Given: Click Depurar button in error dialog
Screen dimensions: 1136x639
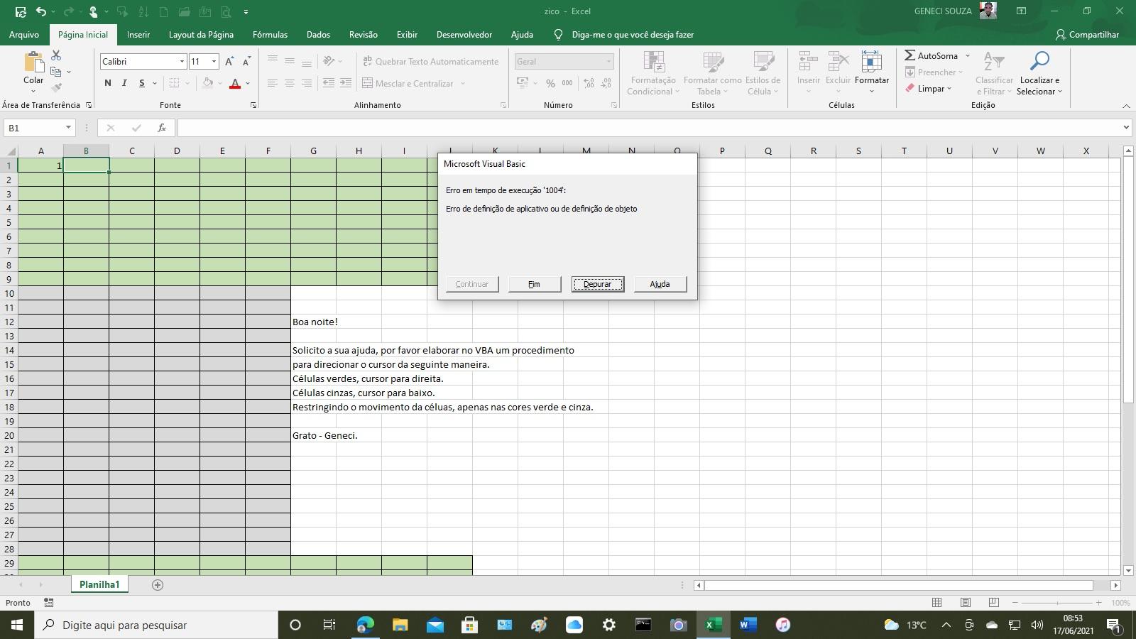Looking at the screenshot, I should tap(597, 284).
